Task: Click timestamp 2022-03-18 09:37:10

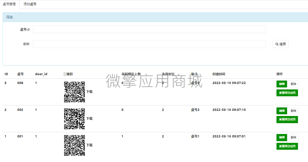Action: point(229,110)
